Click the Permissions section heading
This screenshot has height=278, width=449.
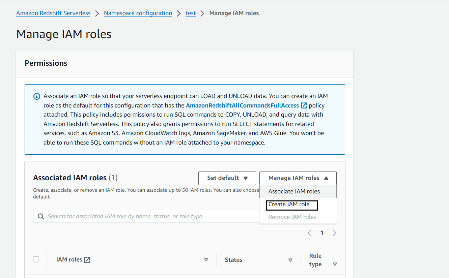(x=46, y=63)
